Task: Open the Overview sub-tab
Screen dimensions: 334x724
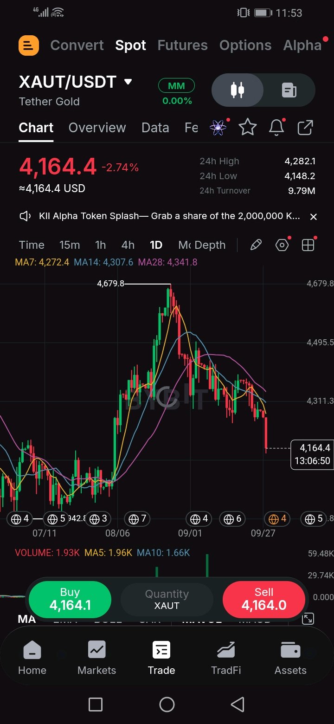Action: [97, 128]
